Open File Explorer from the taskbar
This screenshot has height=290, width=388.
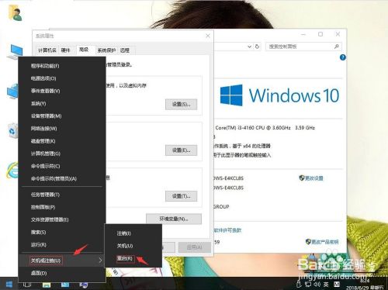tap(47, 285)
